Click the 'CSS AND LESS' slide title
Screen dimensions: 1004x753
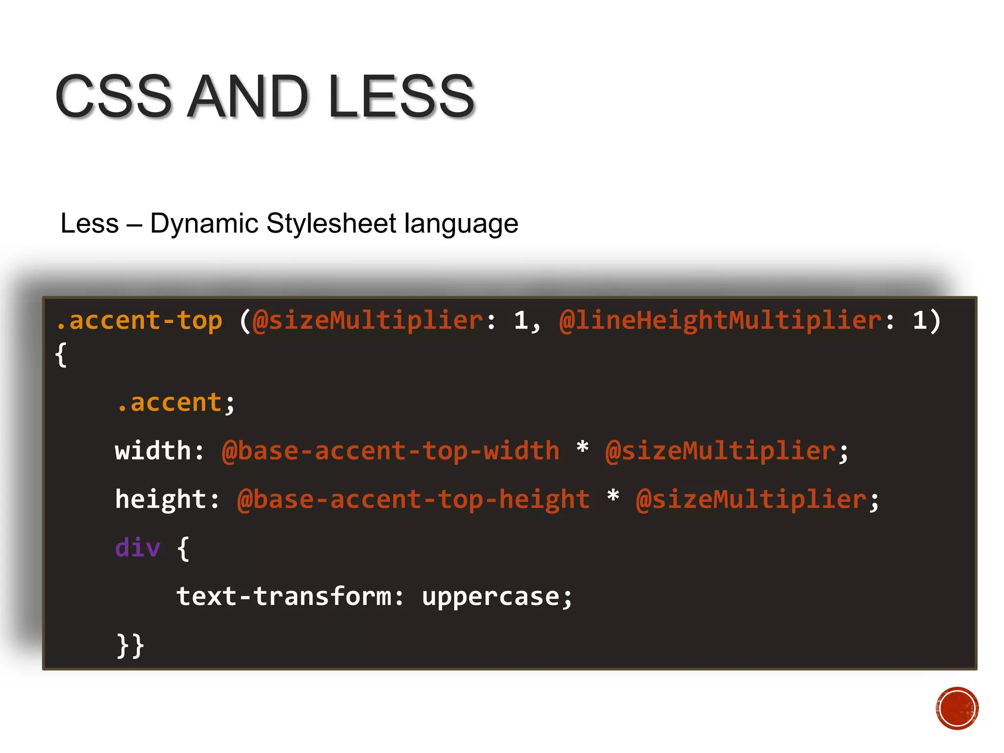click(265, 96)
